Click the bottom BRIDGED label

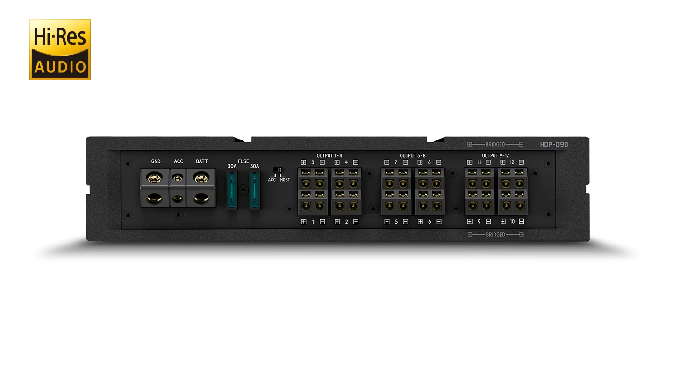(495, 234)
